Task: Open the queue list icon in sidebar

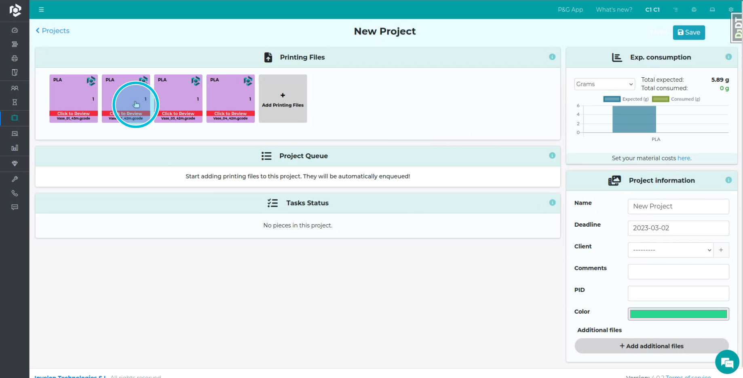Action: tap(15, 44)
